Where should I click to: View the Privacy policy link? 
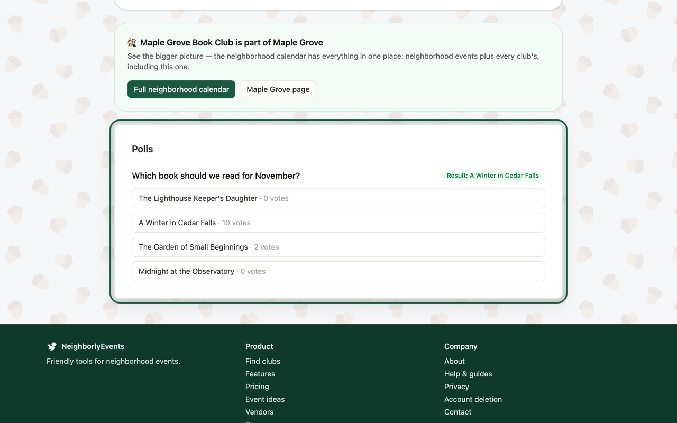(457, 387)
